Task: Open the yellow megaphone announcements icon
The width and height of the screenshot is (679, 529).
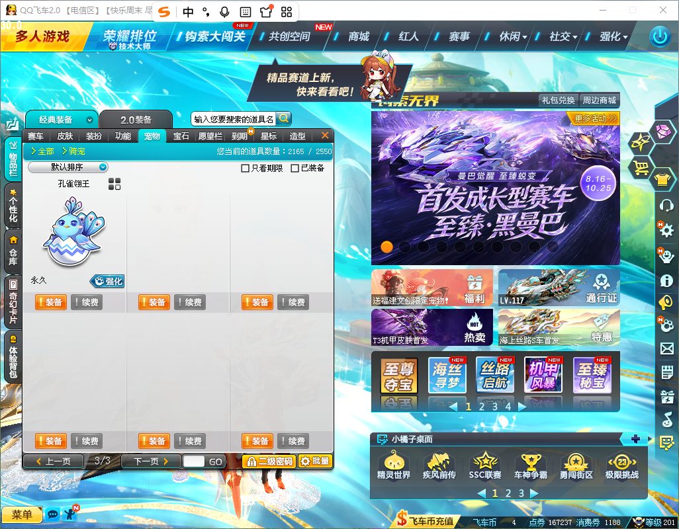Action: click(x=666, y=302)
